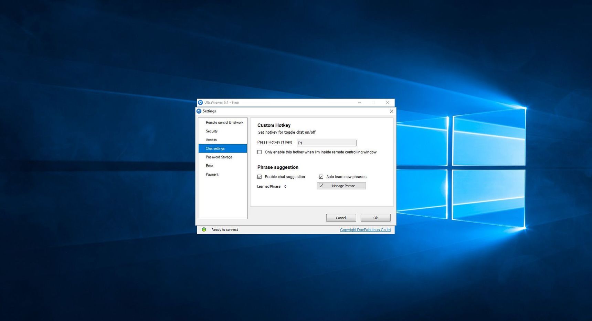Close the Settings dialog
Screen dimensions: 592x321
coord(391,111)
